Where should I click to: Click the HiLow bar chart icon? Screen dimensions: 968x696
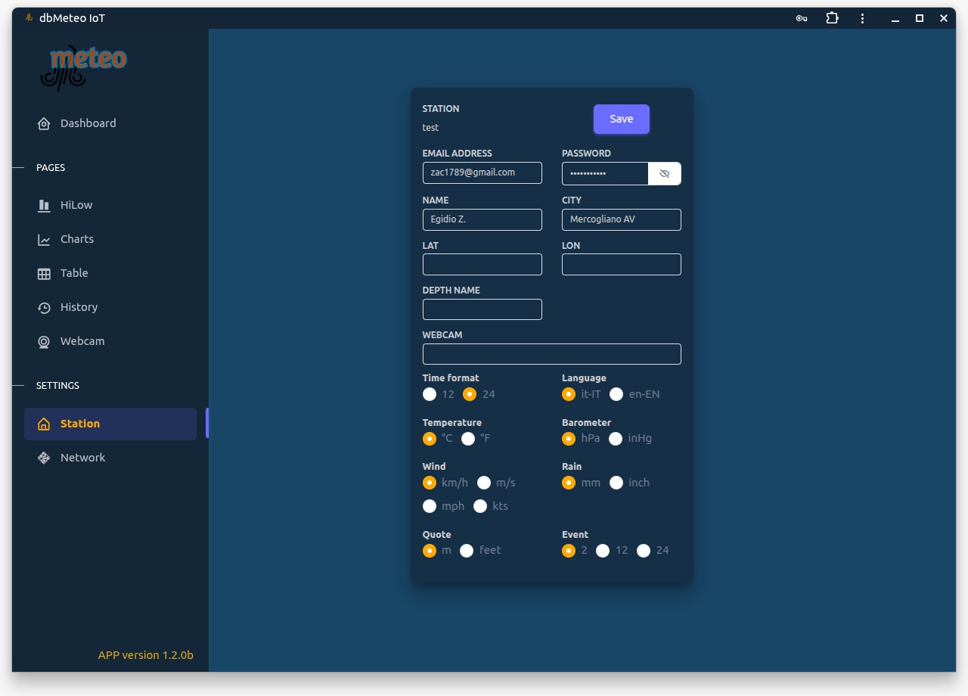[x=44, y=206]
